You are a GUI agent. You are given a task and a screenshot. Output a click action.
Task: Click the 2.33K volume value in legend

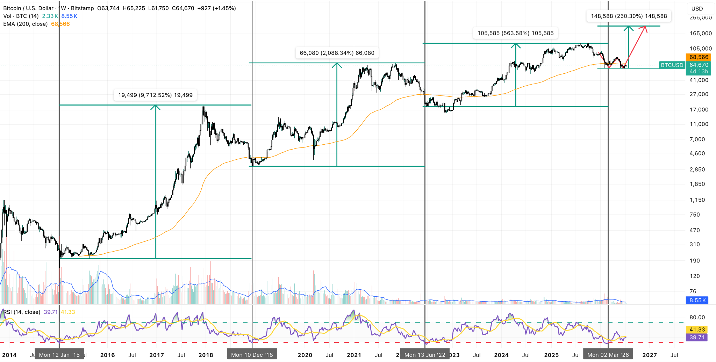point(50,16)
